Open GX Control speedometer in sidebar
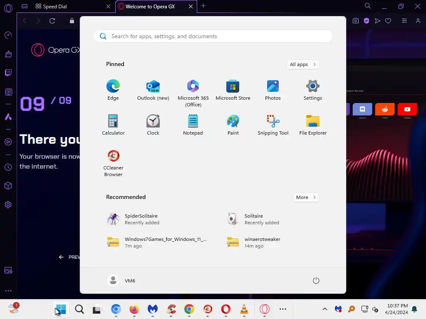The width and height of the screenshot is (426, 319). (x=8, y=35)
